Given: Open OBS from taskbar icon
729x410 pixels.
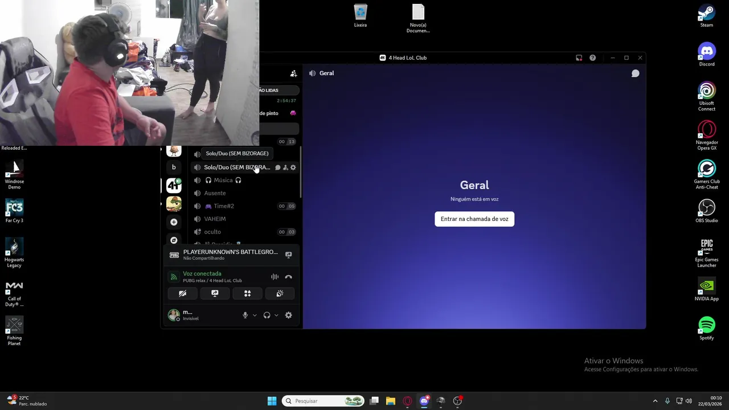Looking at the screenshot, I should point(457,401).
